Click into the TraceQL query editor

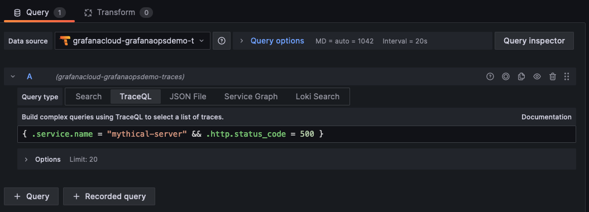pos(297,134)
